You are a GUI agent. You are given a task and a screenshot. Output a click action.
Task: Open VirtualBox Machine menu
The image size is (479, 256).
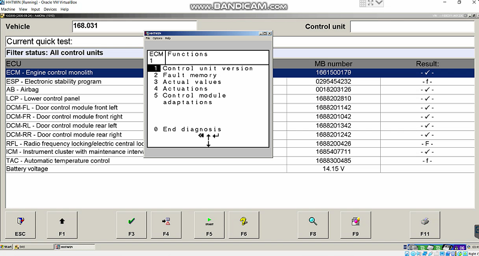(8, 10)
